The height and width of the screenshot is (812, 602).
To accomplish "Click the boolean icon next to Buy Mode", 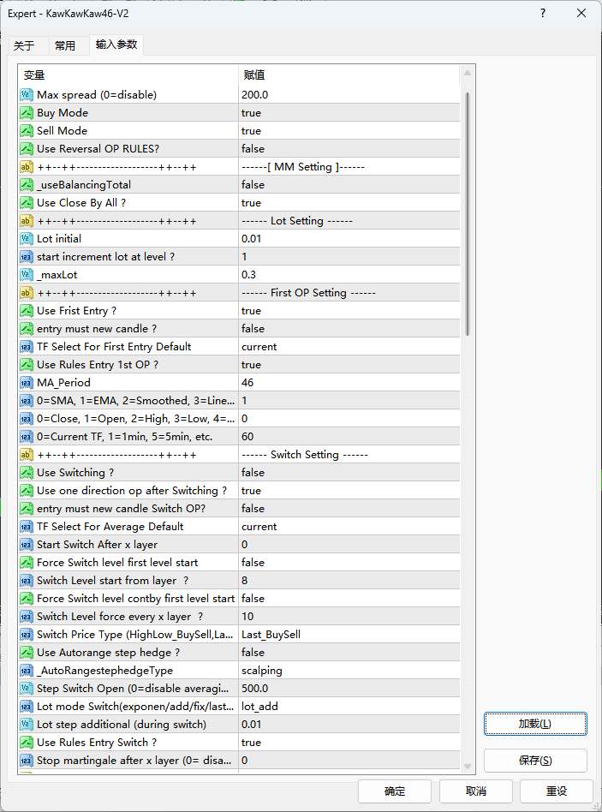I will pyautogui.click(x=27, y=113).
